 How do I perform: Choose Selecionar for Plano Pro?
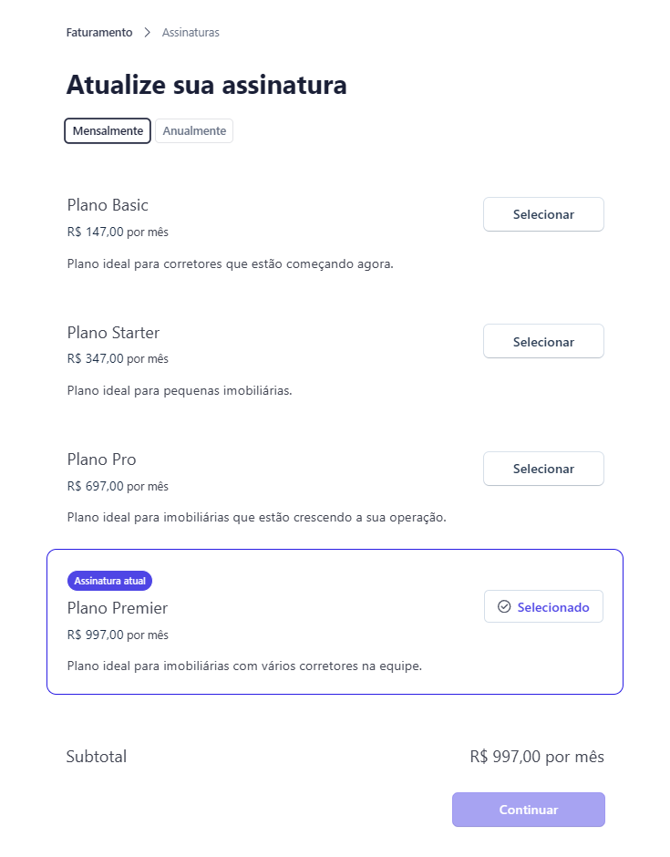pos(543,469)
